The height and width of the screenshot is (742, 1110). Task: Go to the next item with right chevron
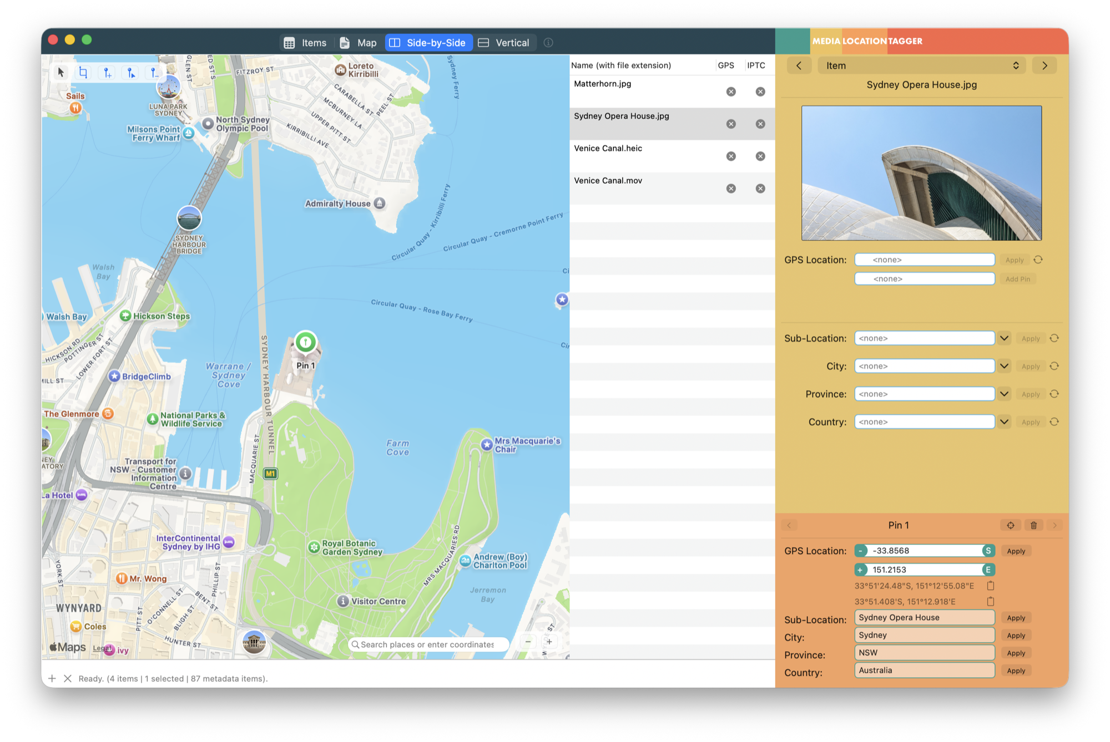[1045, 65]
